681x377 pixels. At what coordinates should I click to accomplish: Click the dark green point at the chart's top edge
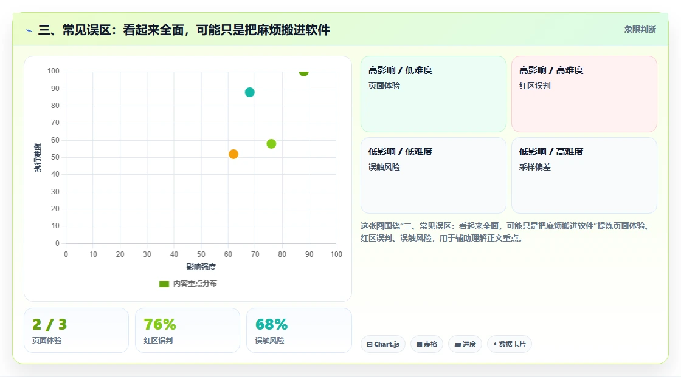pyautogui.click(x=303, y=72)
